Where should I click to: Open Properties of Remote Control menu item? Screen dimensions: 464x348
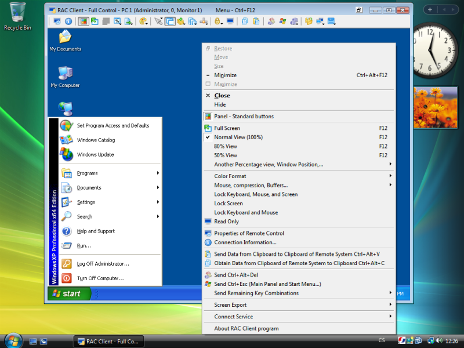pyautogui.click(x=299, y=233)
